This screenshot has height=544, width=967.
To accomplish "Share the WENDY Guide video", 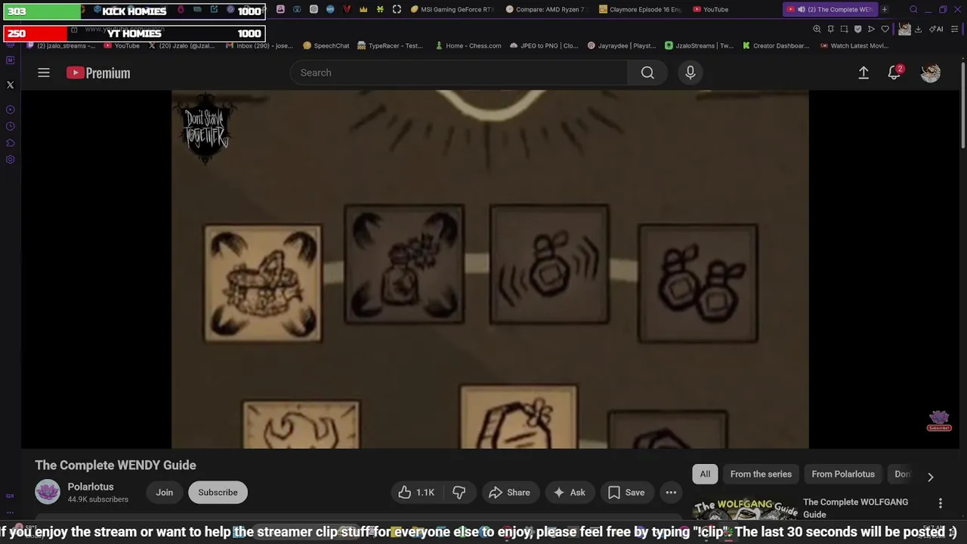I will [509, 493].
